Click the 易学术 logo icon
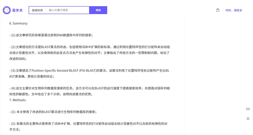Image resolution: width=253 pixels, height=135 pixels. pyautogui.click(x=7, y=10)
